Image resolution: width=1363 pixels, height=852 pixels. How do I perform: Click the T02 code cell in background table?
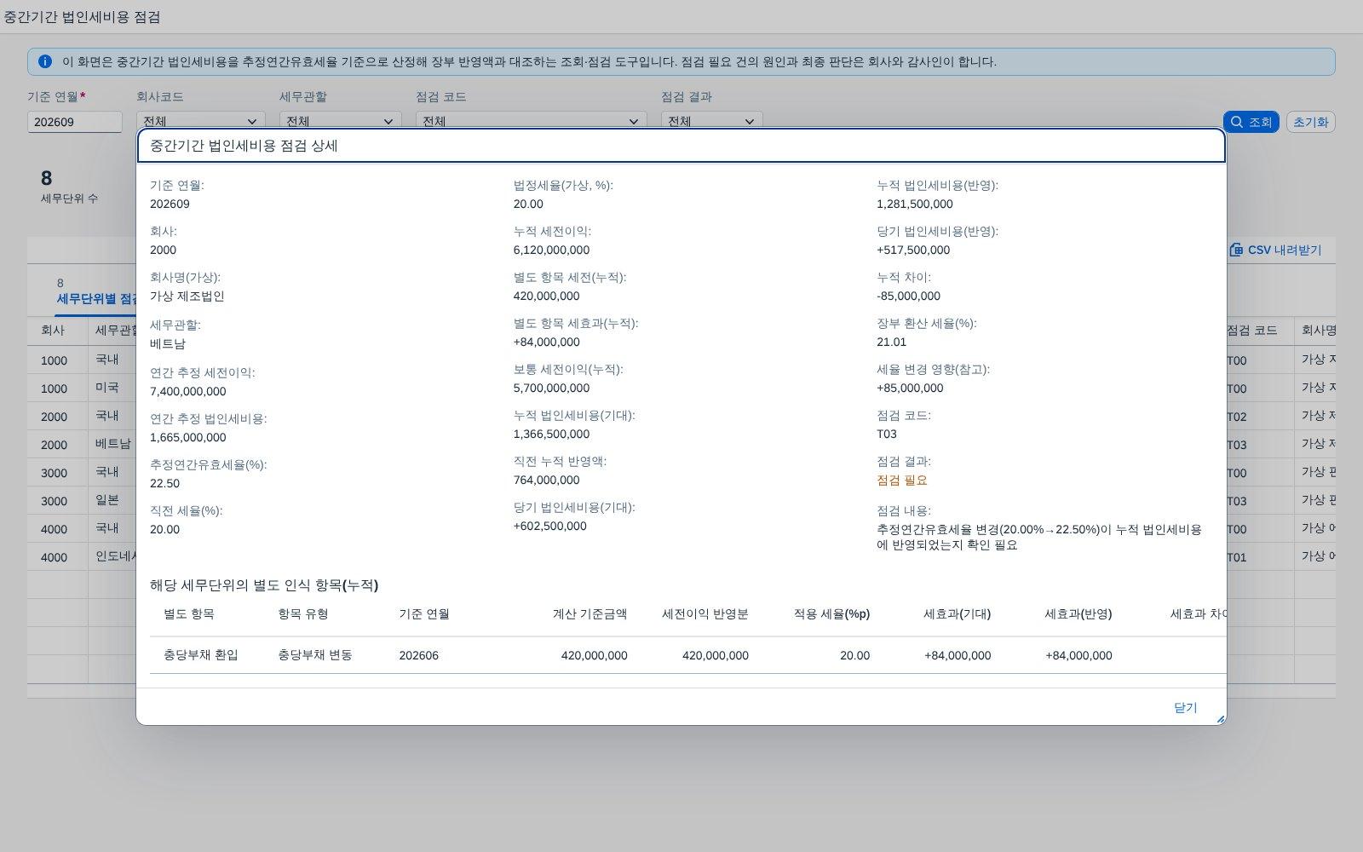1236,417
